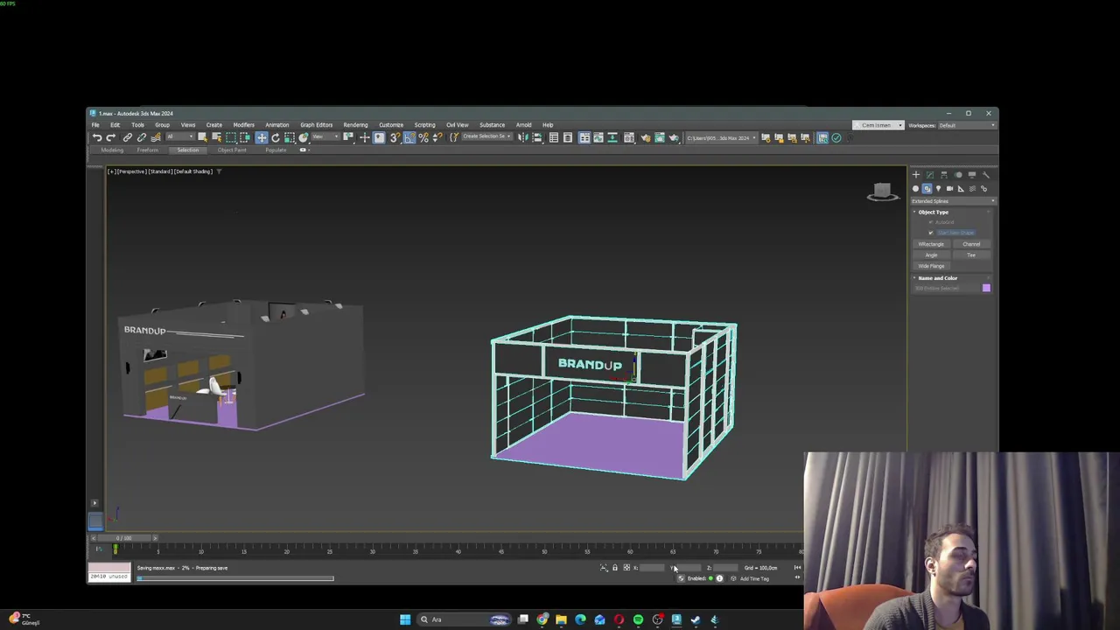
Task: Open the Graph Editors menu
Action: tap(316, 125)
